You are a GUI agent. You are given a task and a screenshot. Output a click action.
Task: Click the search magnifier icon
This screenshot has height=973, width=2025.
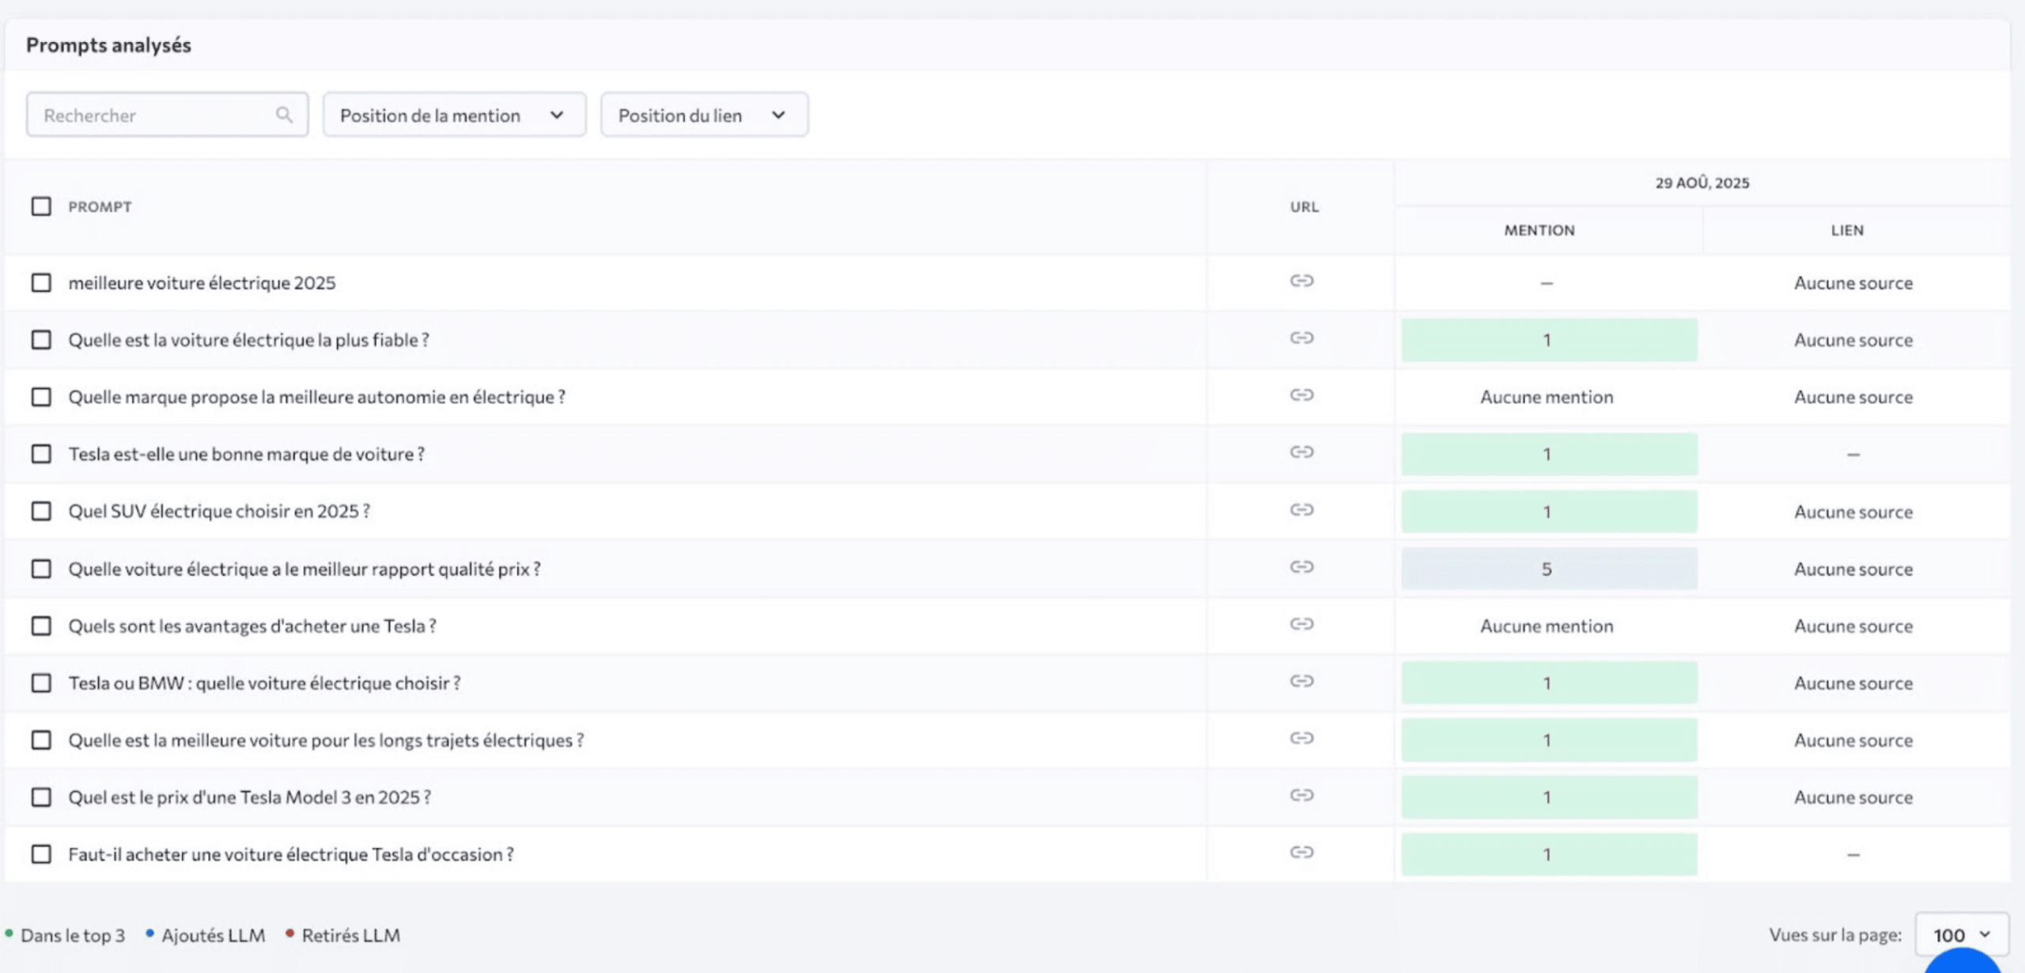coord(284,115)
